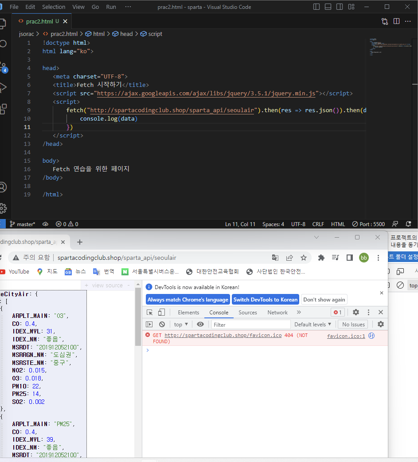Click jsorac folder in the breadcrumb
Image resolution: width=418 pixels, height=462 pixels.
tap(27, 34)
